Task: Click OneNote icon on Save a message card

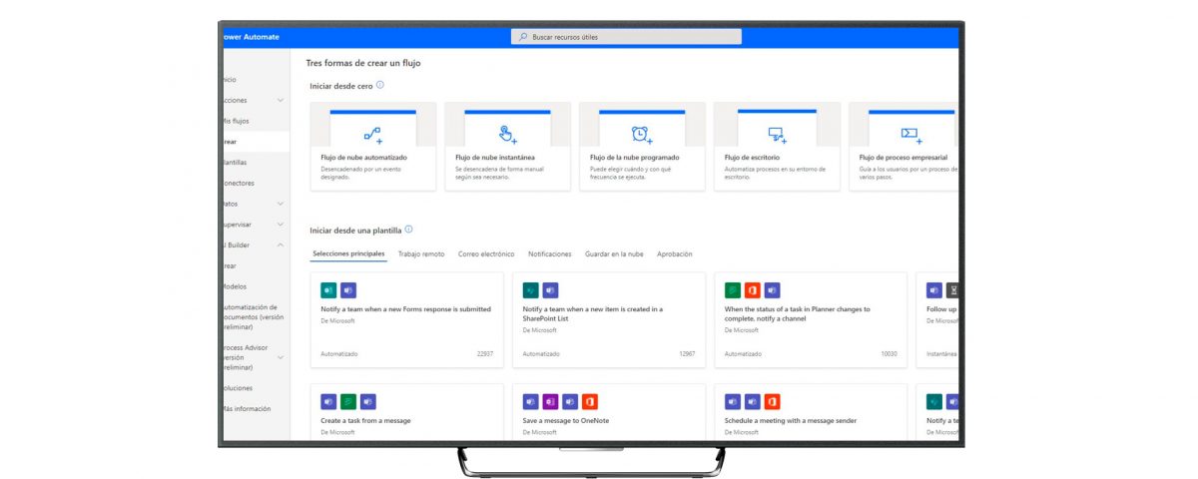Action: (550, 401)
